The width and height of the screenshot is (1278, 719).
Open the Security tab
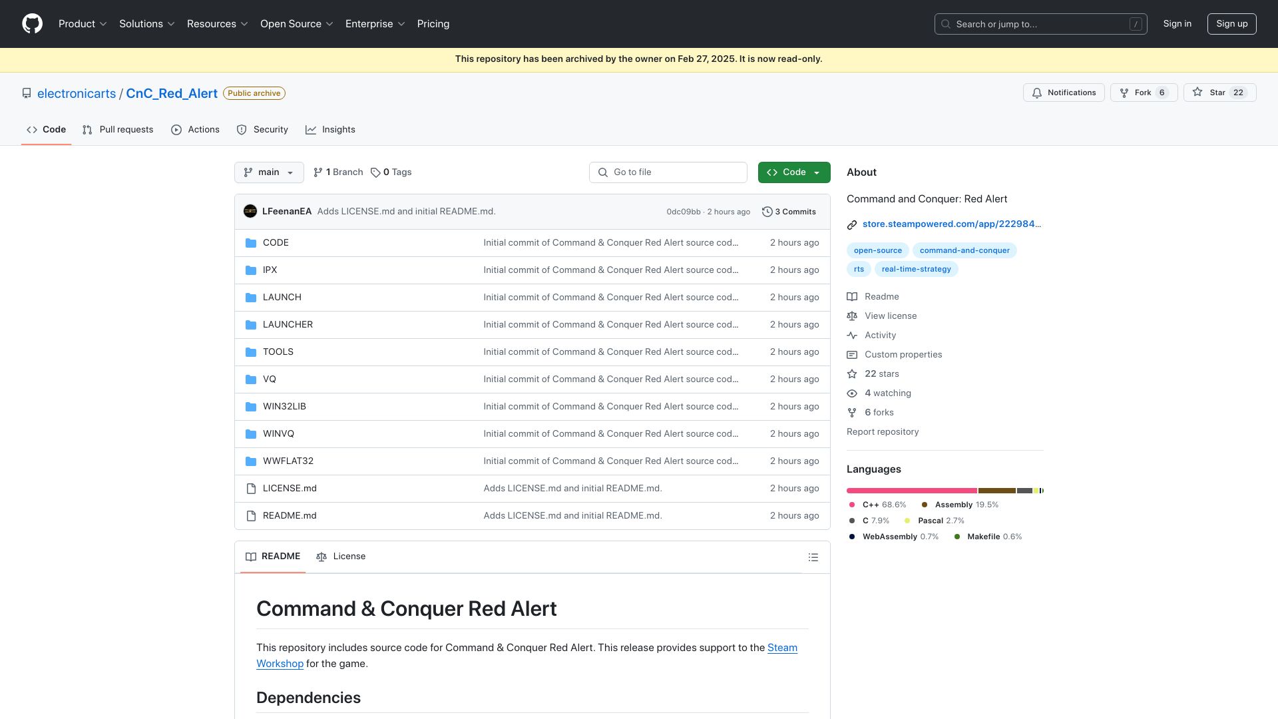coord(262,130)
